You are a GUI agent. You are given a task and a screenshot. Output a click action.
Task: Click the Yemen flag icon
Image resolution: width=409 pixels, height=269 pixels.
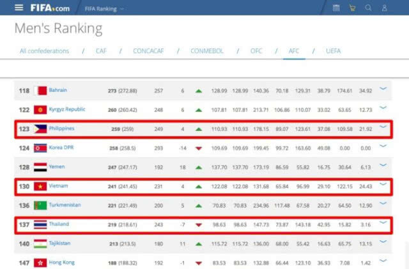(40, 167)
